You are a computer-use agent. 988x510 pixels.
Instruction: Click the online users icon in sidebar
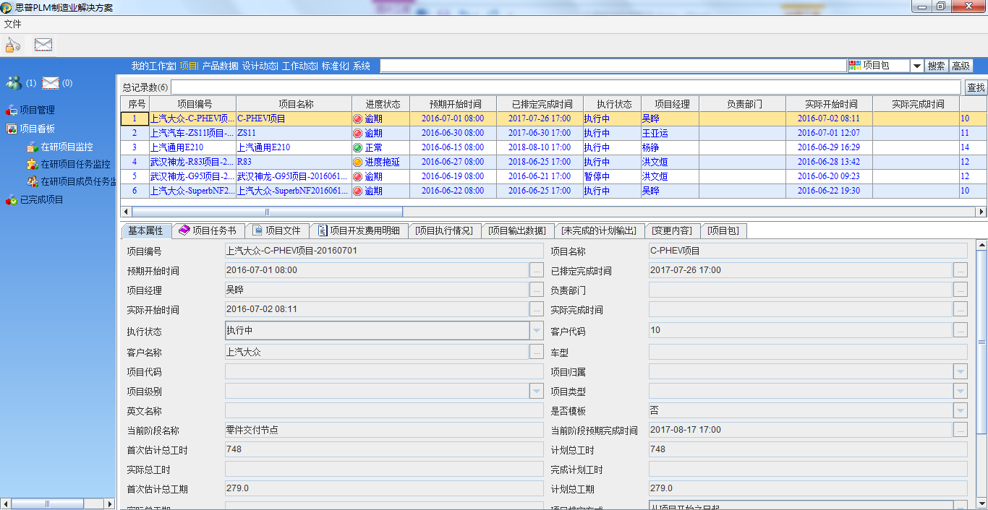[x=14, y=83]
